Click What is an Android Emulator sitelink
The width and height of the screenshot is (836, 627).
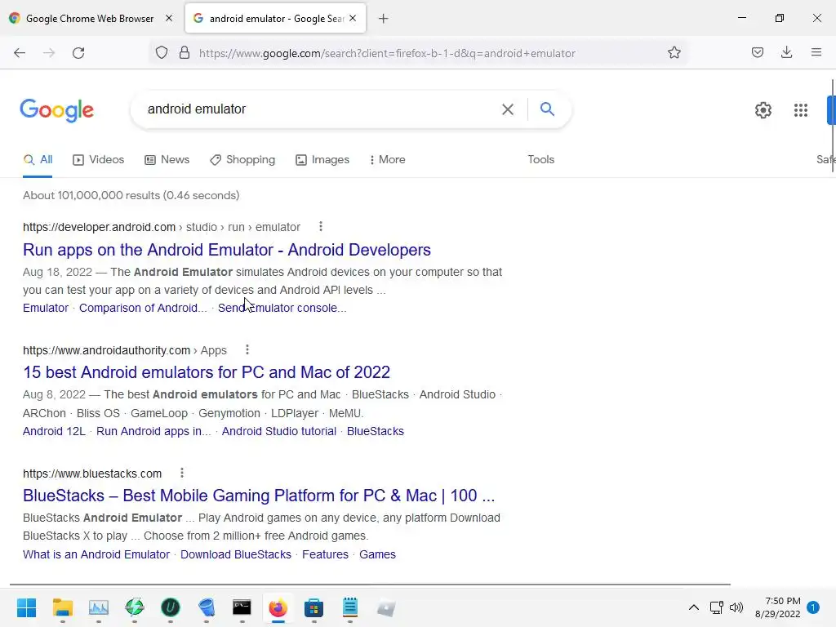point(96,554)
